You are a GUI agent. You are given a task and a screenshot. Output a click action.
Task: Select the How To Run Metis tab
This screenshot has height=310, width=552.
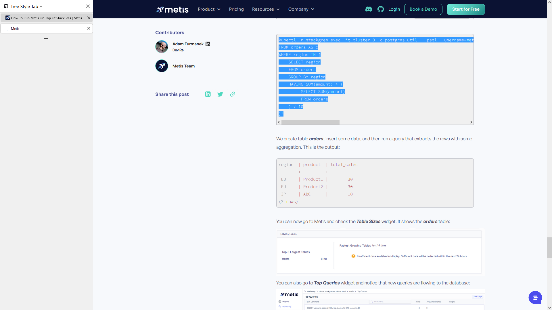pos(46,18)
